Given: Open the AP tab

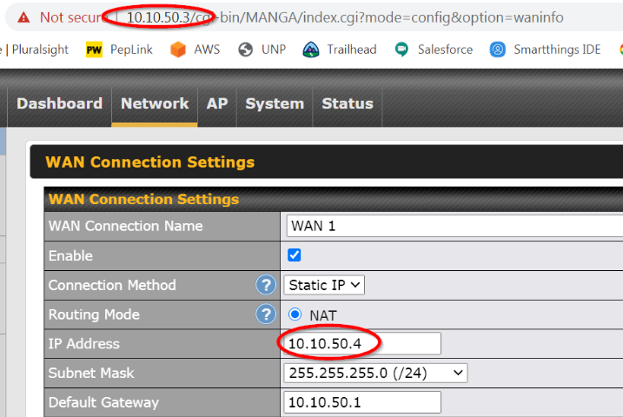Looking at the screenshot, I should [x=216, y=103].
